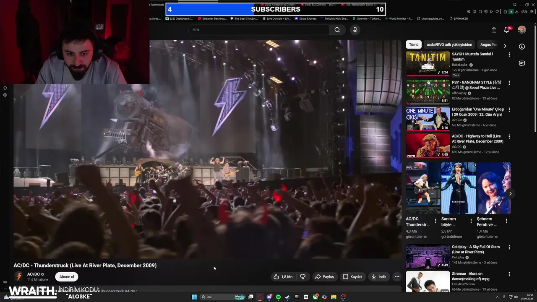
Task: Open Discord from the taskbar
Action: click(x=269, y=297)
